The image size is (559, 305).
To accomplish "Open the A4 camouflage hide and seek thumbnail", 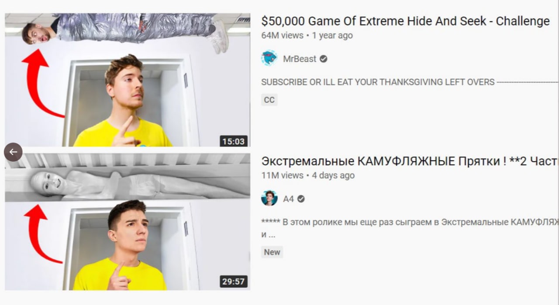I will [128, 222].
